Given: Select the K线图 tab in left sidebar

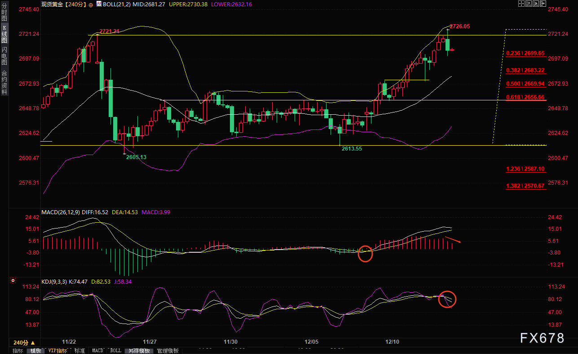Looking at the screenshot, I should [x=4, y=33].
